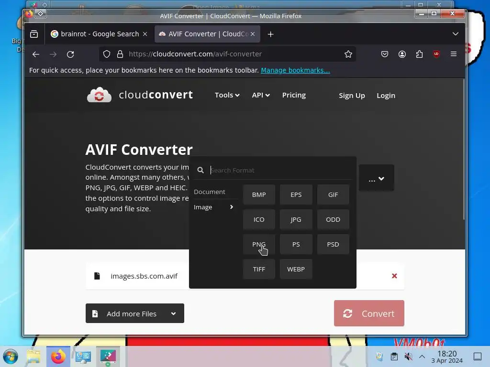Choose PS as output format

[296, 244]
